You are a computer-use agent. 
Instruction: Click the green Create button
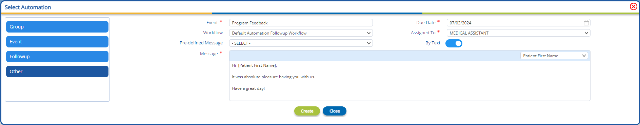(x=307, y=111)
